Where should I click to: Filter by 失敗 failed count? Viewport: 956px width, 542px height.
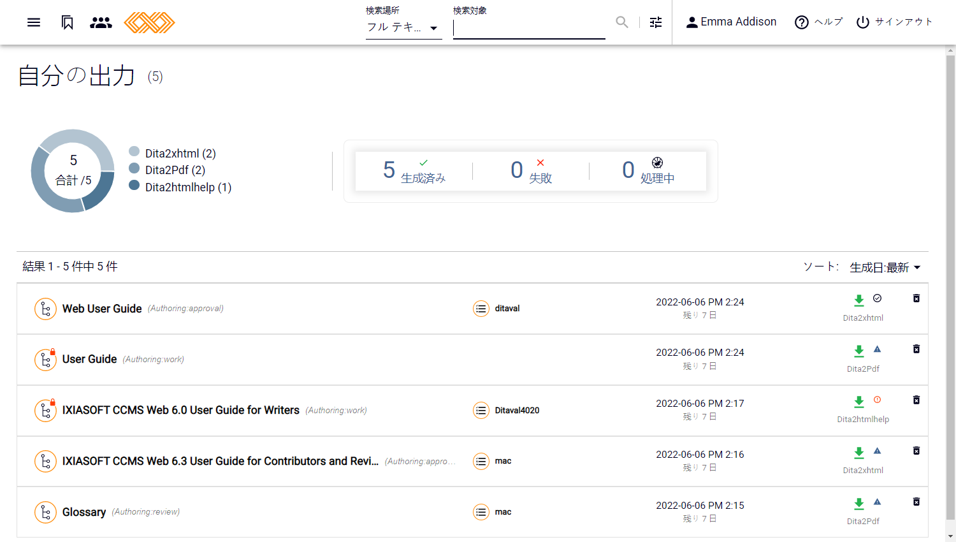[x=532, y=171]
